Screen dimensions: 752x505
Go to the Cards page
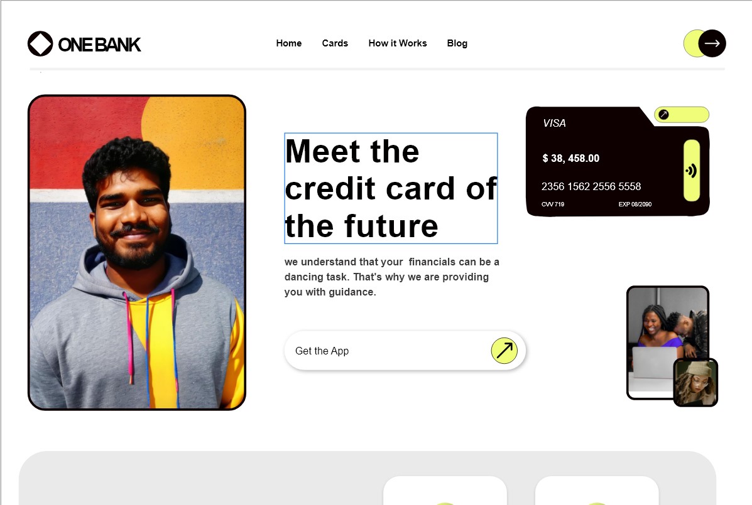[x=335, y=43]
